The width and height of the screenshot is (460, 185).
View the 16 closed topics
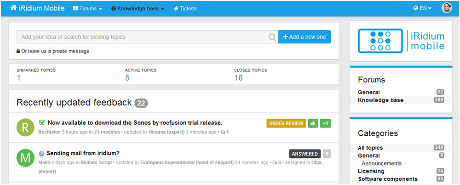[x=238, y=78]
